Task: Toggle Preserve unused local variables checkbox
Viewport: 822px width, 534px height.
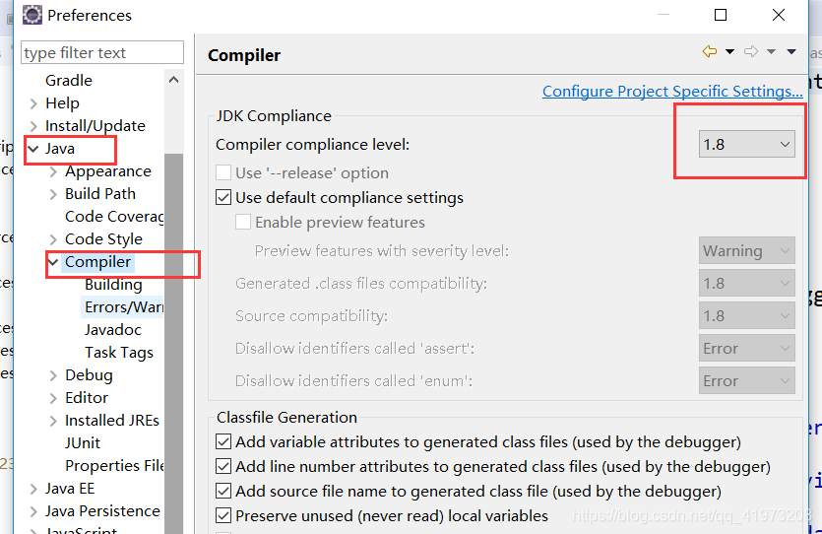Action: [x=223, y=515]
